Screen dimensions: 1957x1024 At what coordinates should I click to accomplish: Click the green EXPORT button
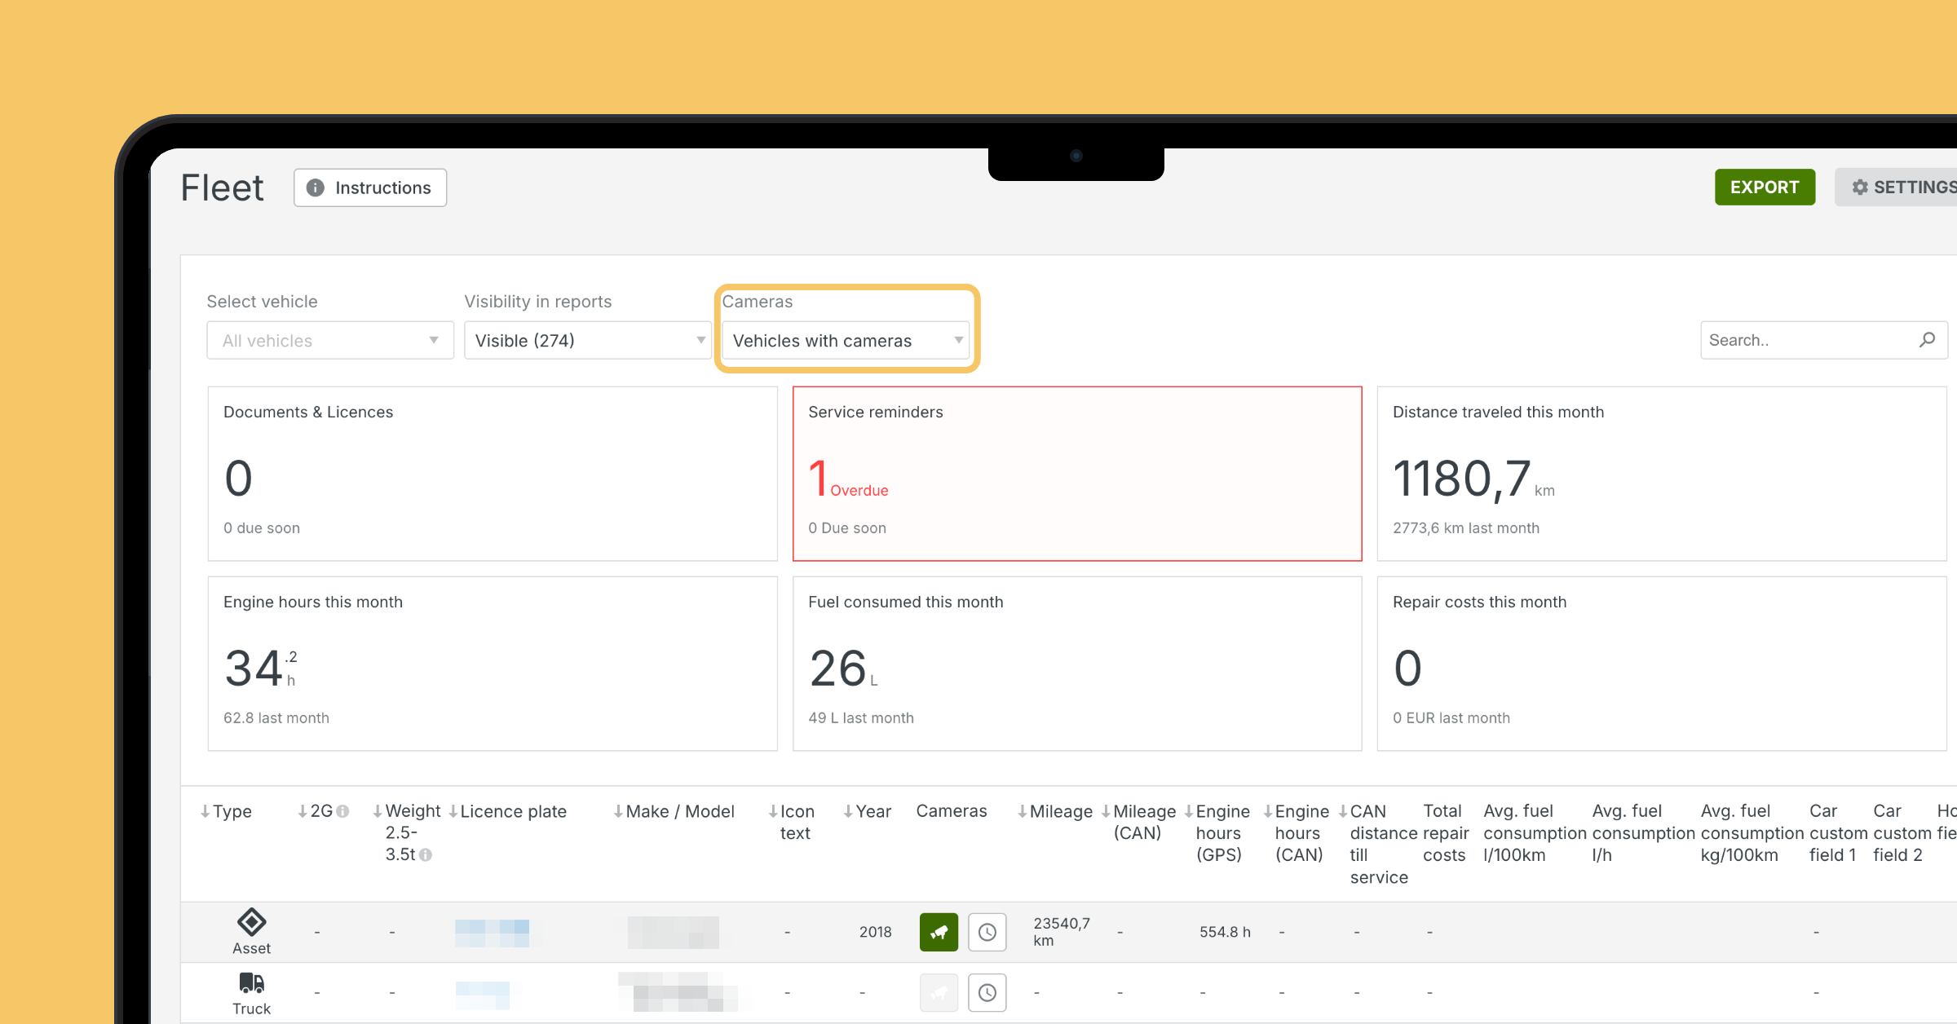pos(1765,188)
